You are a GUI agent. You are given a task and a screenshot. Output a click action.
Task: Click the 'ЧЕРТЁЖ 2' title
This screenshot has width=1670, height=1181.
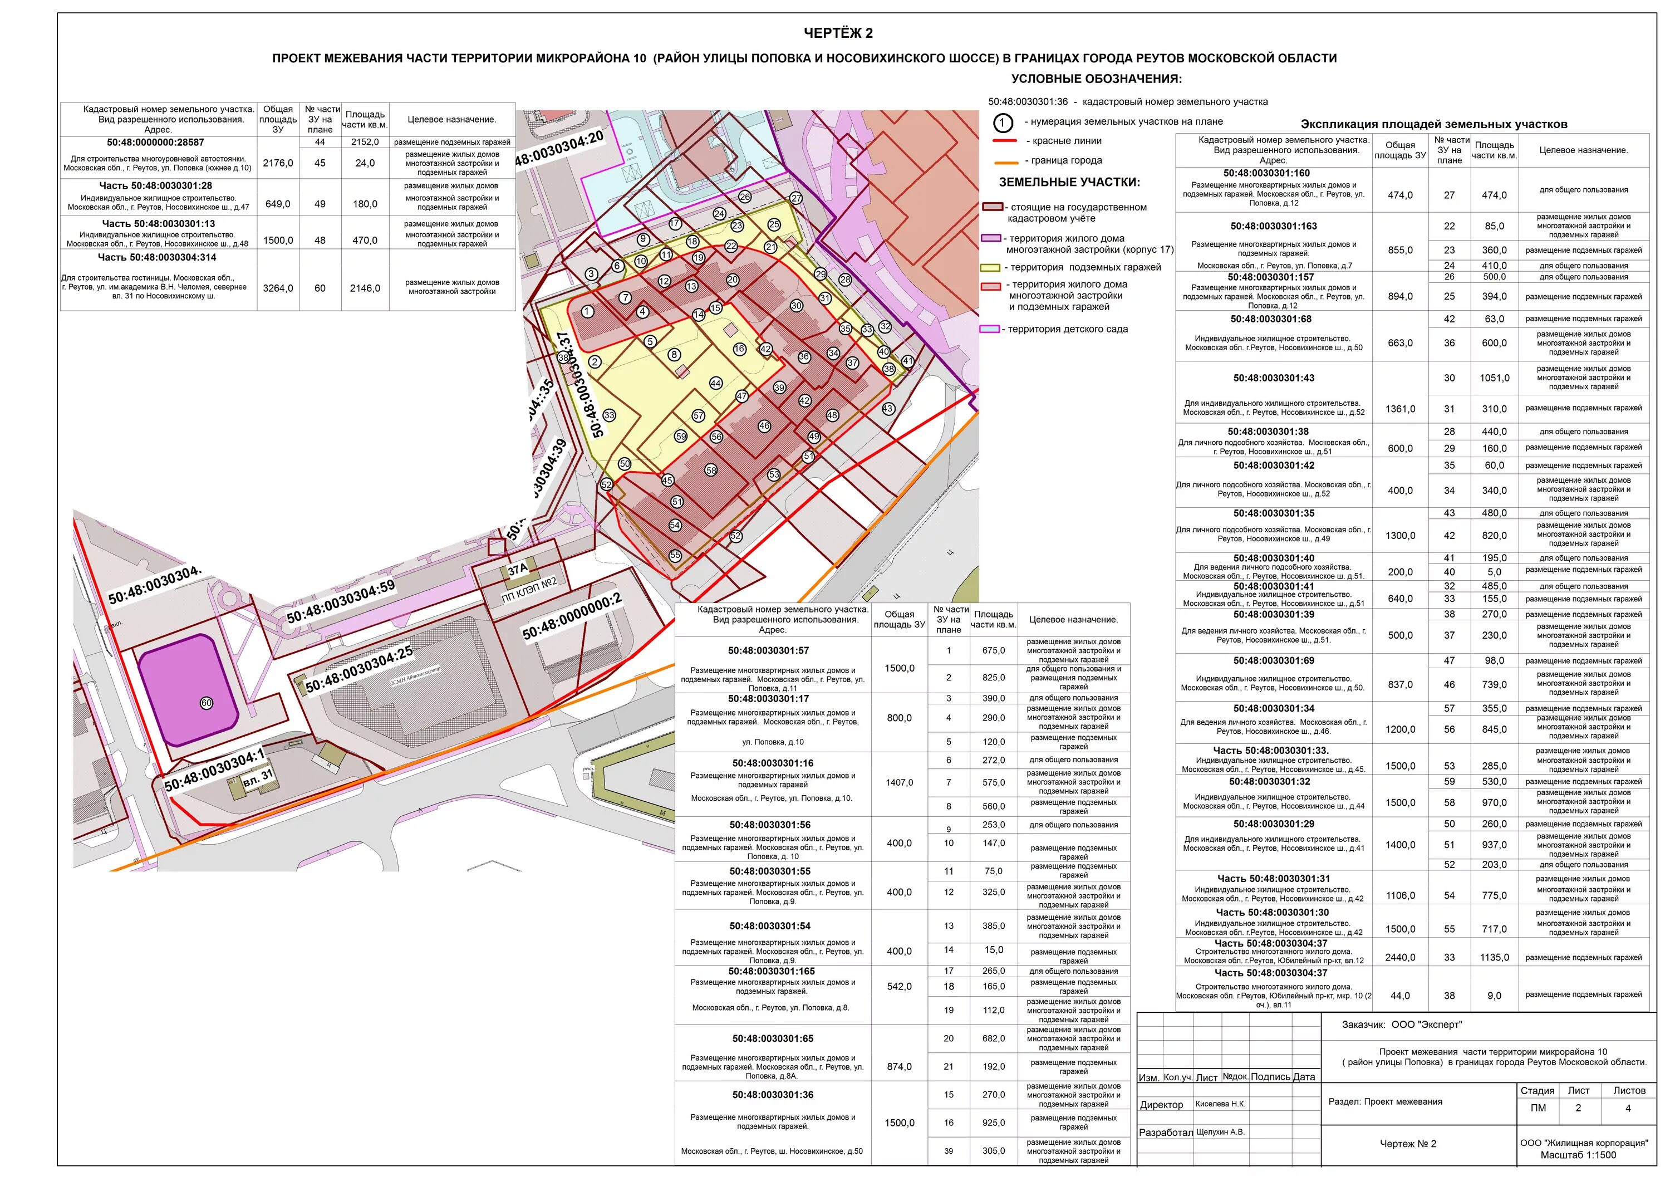tap(838, 33)
